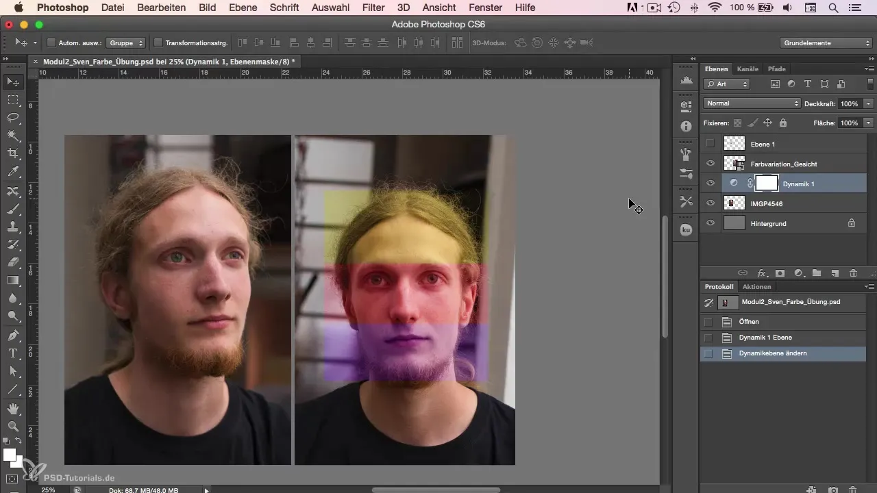Open the Filter menu
The height and width of the screenshot is (493, 877).
pos(373,8)
